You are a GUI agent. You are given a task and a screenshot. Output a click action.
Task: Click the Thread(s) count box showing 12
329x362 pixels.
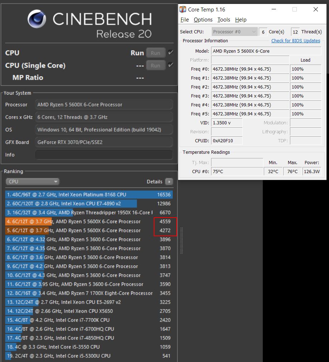tap(295, 32)
